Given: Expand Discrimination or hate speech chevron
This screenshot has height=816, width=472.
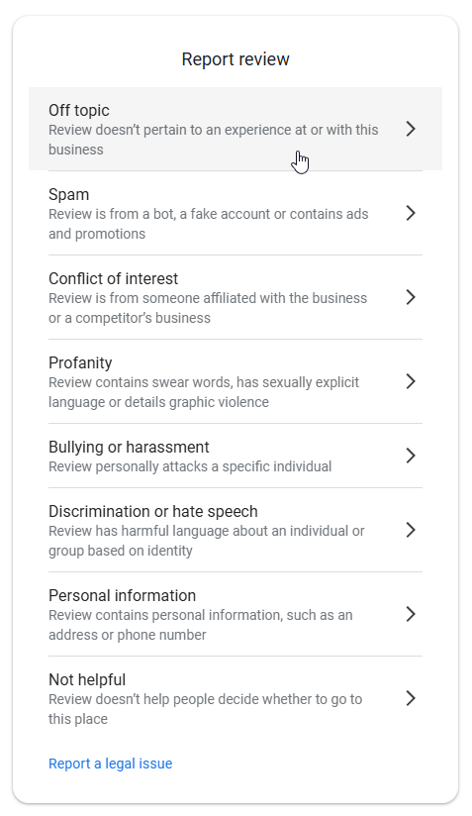Looking at the screenshot, I should (x=411, y=530).
